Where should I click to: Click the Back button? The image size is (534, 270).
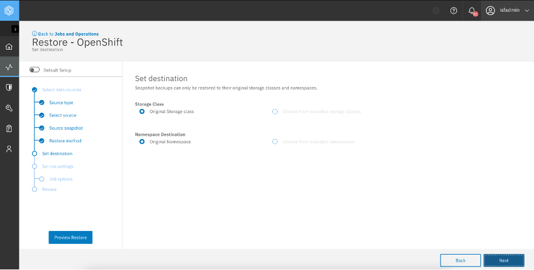461,261
